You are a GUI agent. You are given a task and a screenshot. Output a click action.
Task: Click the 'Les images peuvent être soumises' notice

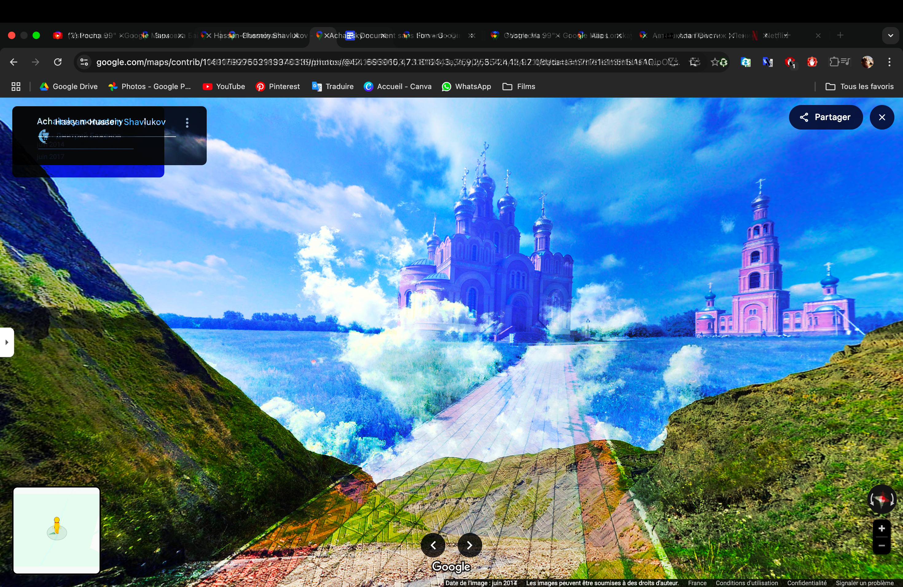click(602, 583)
